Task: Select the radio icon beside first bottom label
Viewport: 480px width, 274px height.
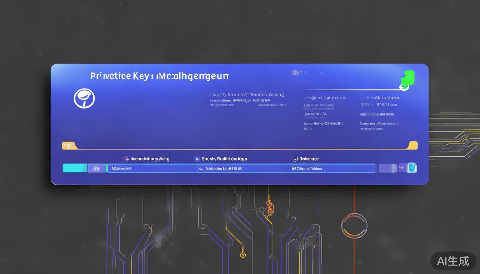Action: 126,159
